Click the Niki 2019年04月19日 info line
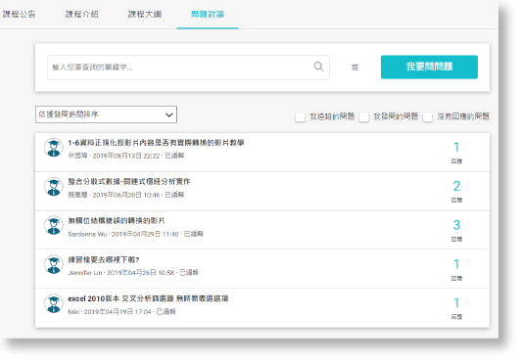 121,312
